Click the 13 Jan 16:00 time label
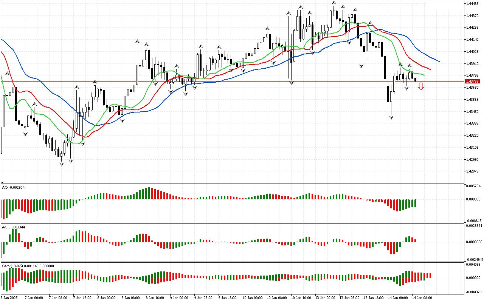Screen dimensions: 484x302 click(x=373, y=297)
